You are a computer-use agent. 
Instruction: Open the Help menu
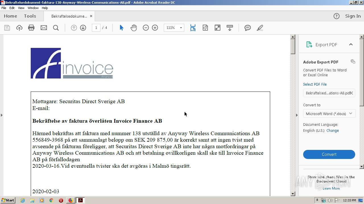pos(45,8)
